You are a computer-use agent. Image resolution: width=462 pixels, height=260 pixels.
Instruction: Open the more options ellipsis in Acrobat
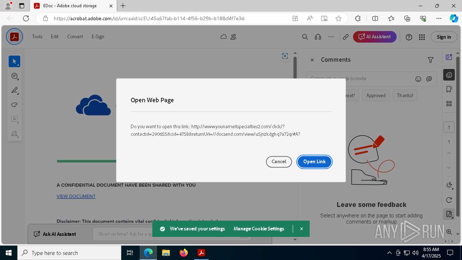coord(331,37)
